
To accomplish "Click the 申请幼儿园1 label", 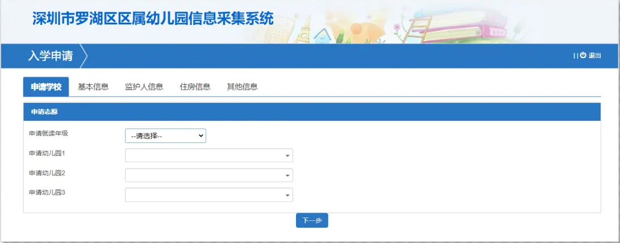I will coord(47,153).
